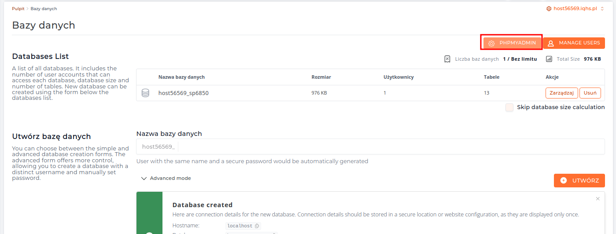Focus the Nazwa bazy danych input field

[390, 146]
